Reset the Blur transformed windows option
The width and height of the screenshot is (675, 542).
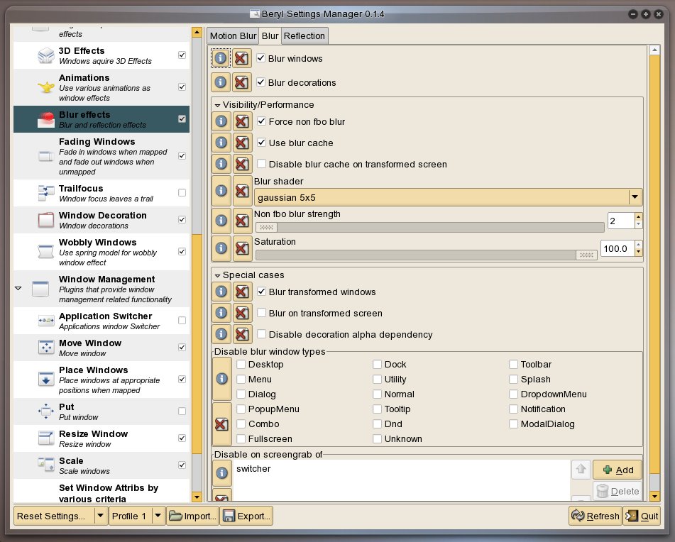[x=242, y=292]
